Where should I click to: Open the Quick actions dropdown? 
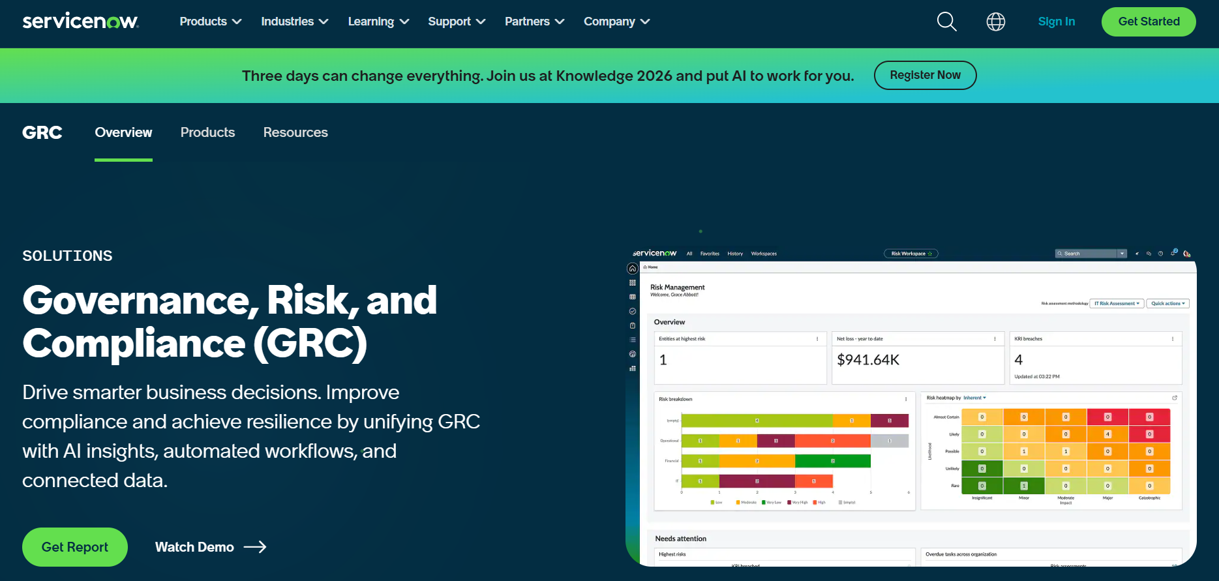tap(1167, 303)
